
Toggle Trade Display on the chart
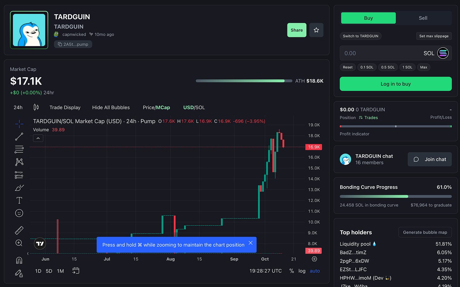65,108
